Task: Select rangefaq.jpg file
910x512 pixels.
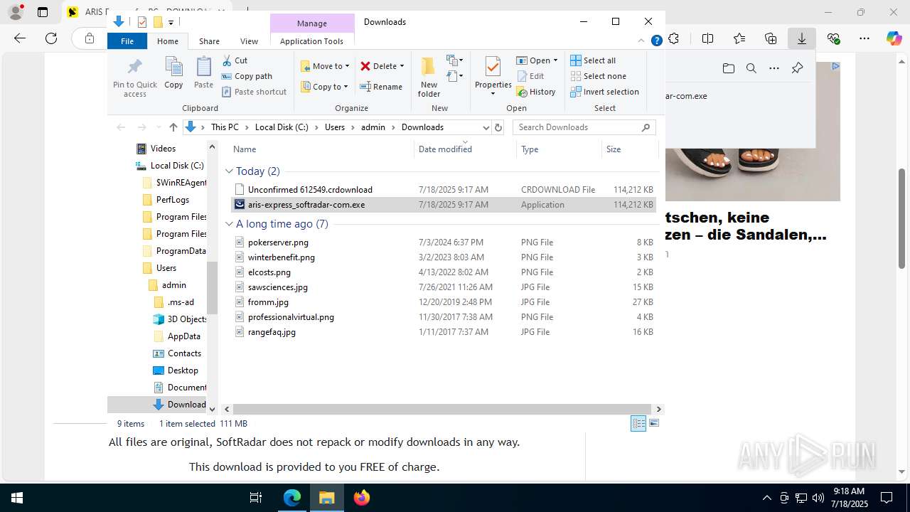Action: (444, 332)
